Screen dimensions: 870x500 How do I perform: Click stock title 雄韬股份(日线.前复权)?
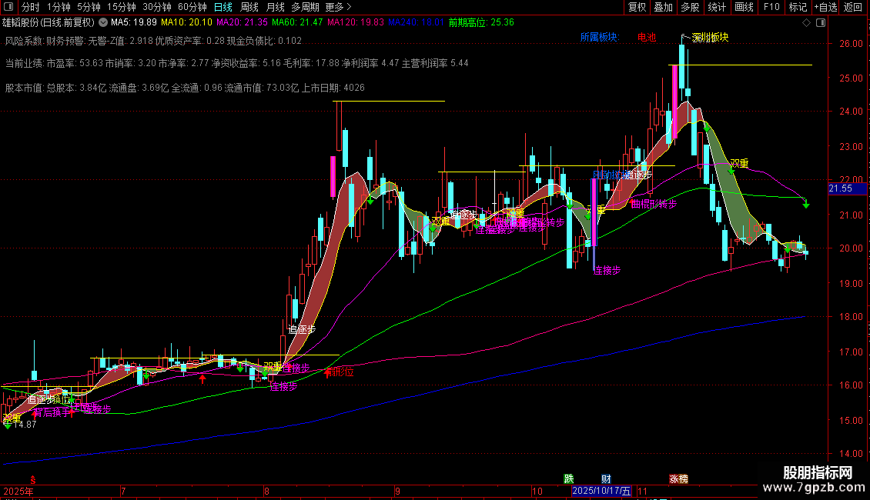pyautogui.click(x=49, y=23)
